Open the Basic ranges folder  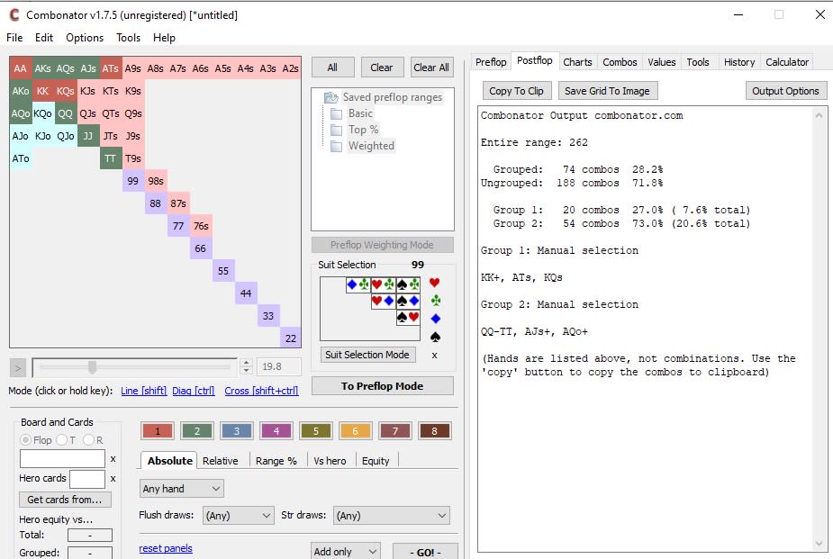pyautogui.click(x=352, y=113)
